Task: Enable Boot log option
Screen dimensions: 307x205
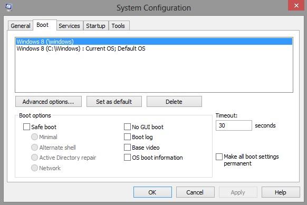Action: (127, 137)
